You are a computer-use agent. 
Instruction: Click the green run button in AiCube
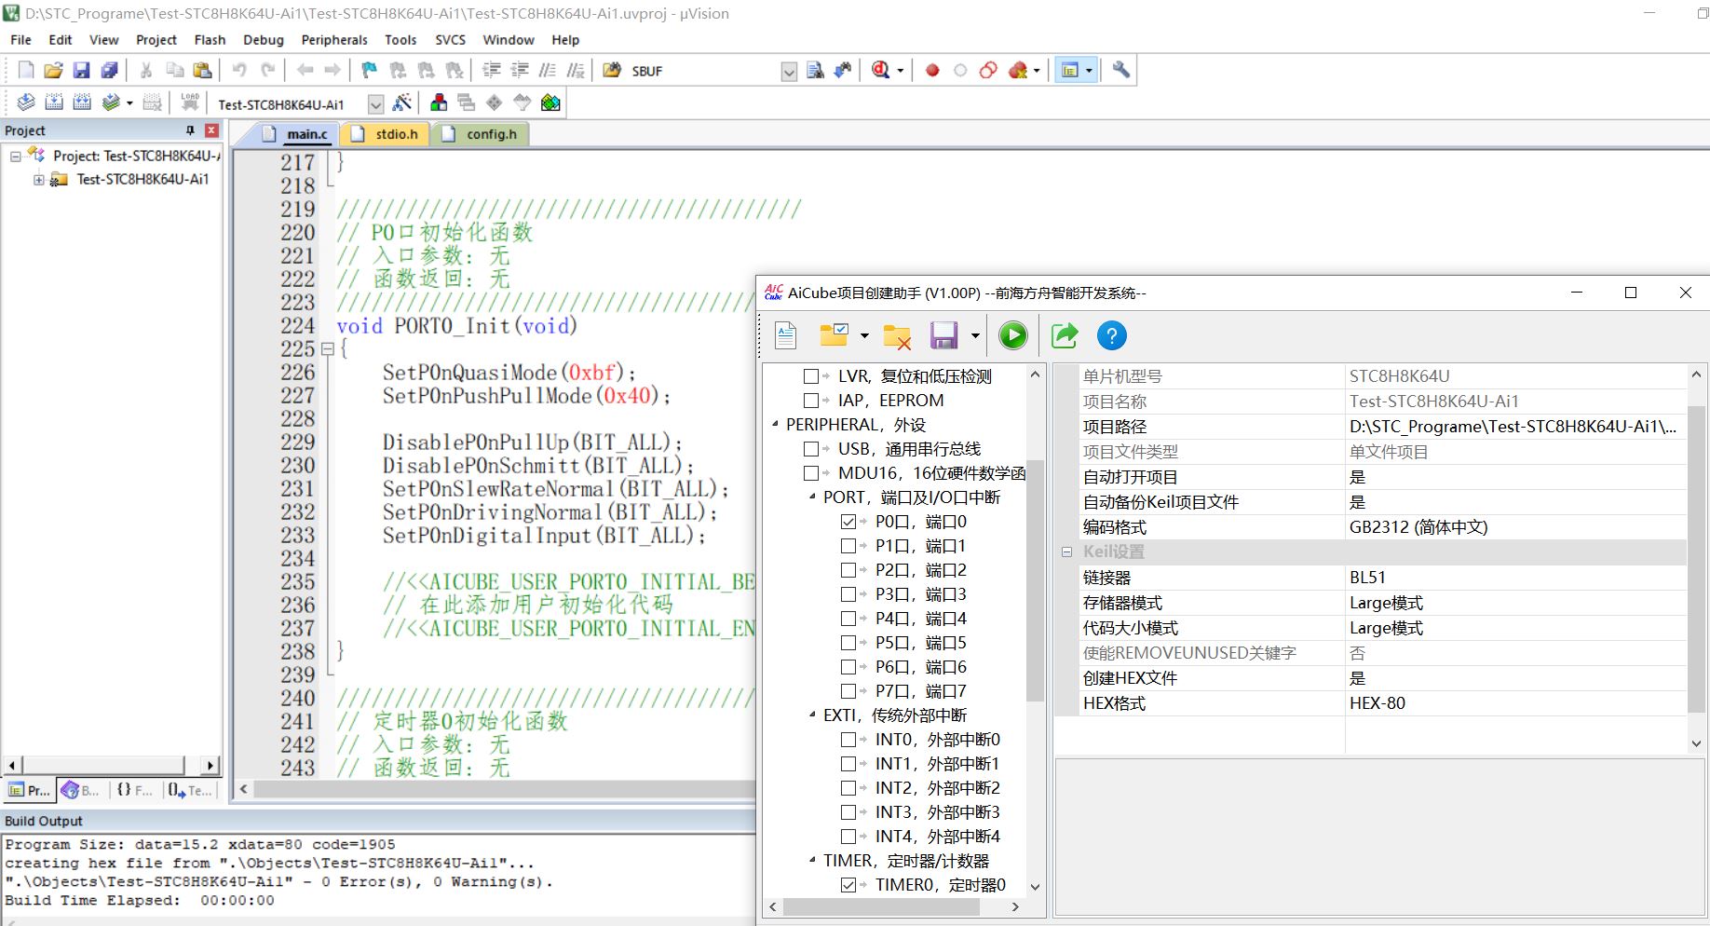[x=1012, y=335]
